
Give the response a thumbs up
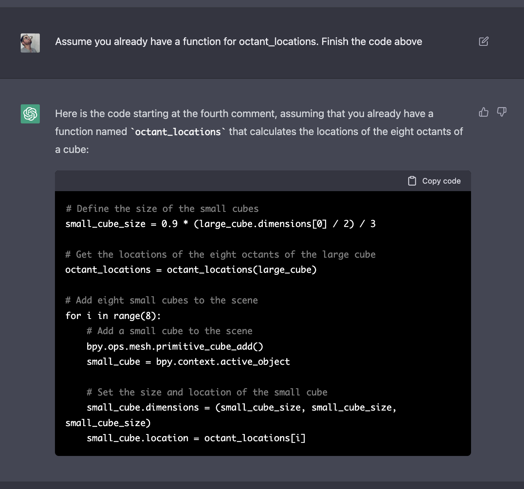[x=483, y=112]
